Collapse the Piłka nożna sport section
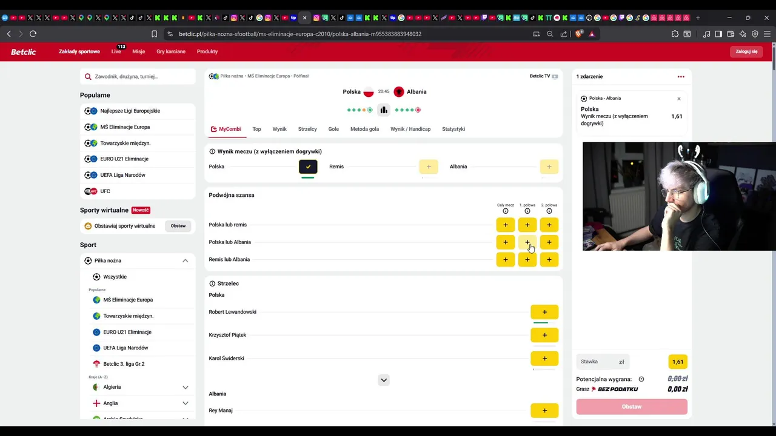Image resolution: width=776 pixels, height=436 pixels. coord(186,261)
